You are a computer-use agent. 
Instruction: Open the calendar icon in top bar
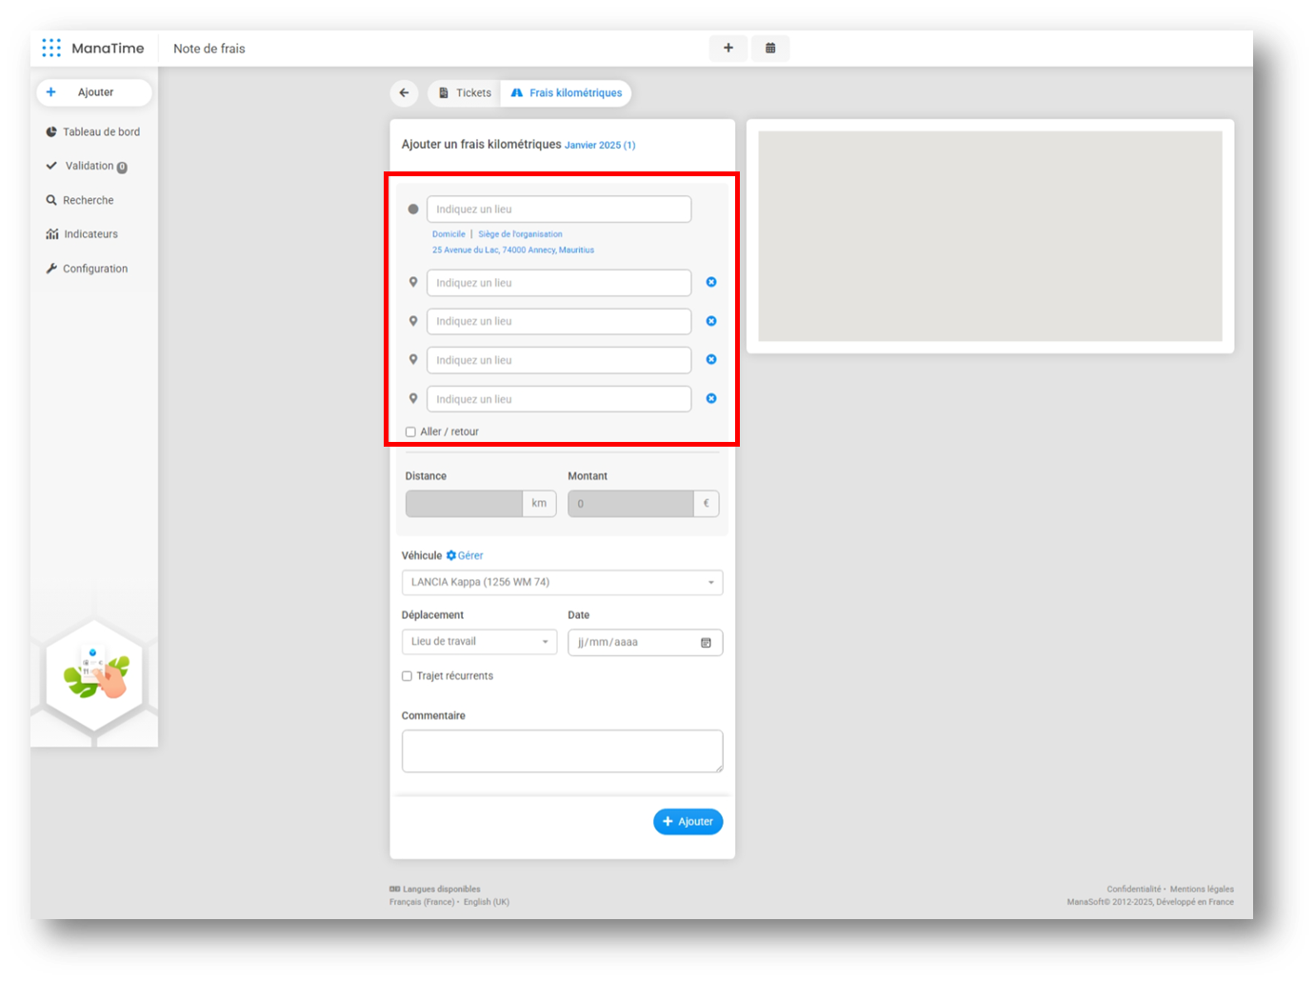tap(770, 48)
